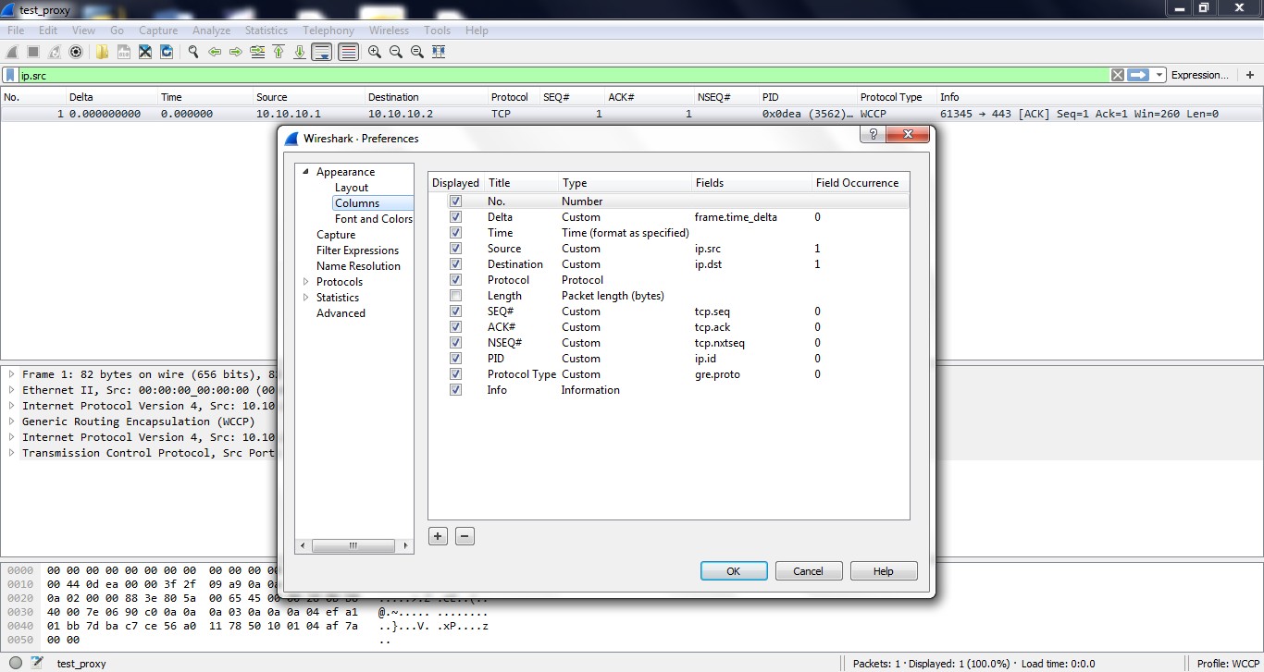Toggle Displayed checkbox for Protocol Type column
The height and width of the screenshot is (672, 1264).
(455, 374)
